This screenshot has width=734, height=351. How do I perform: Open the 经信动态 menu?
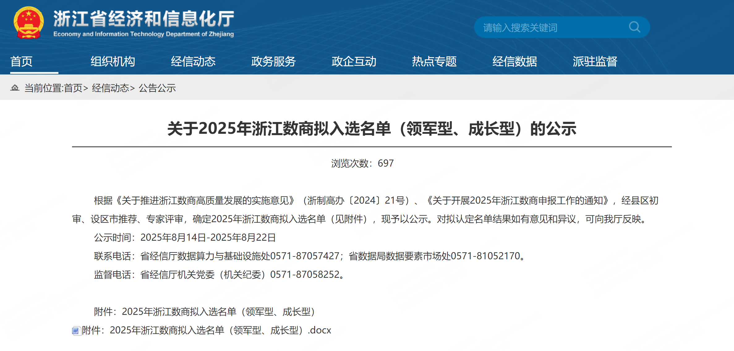193,61
